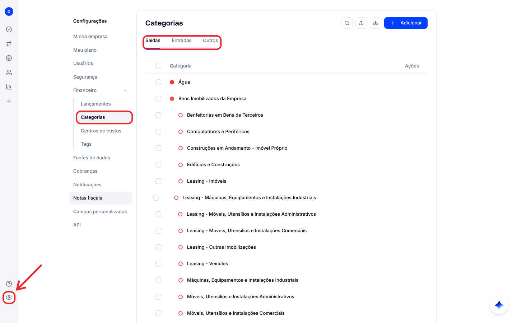The image size is (517, 323).
Task: Open the settings gear icon
Action: point(9,298)
